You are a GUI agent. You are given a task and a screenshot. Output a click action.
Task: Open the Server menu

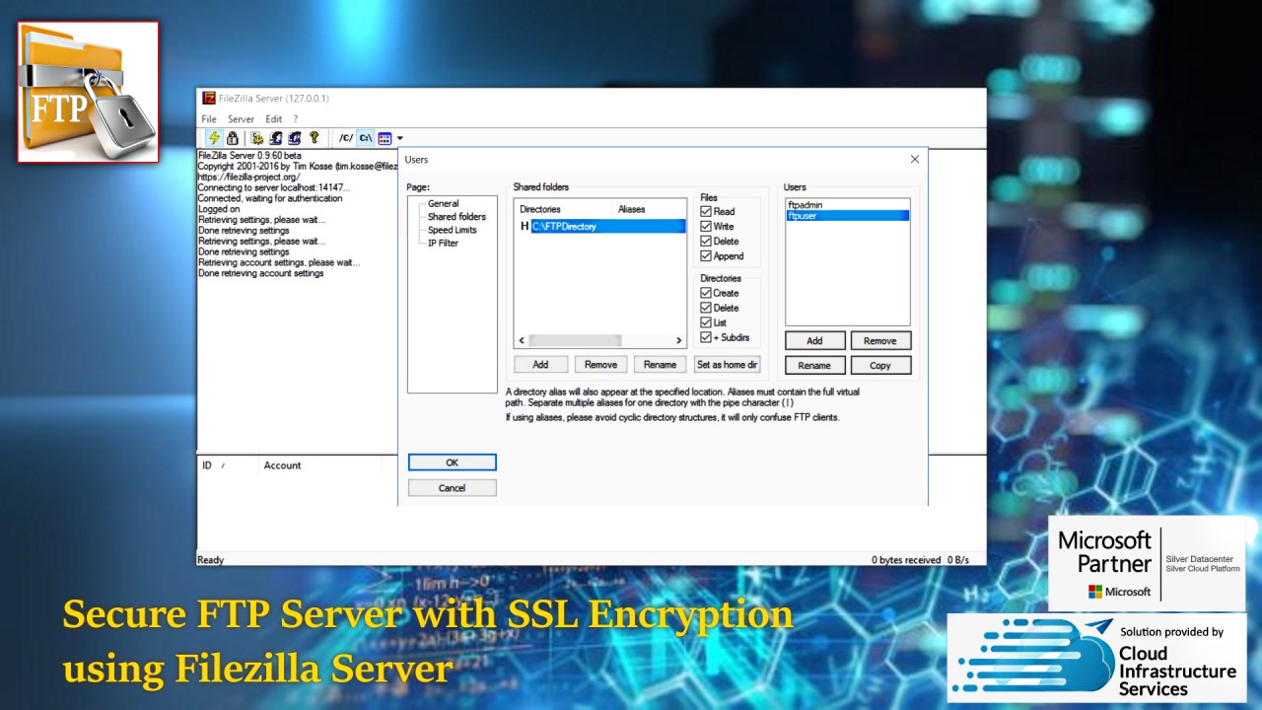click(241, 119)
